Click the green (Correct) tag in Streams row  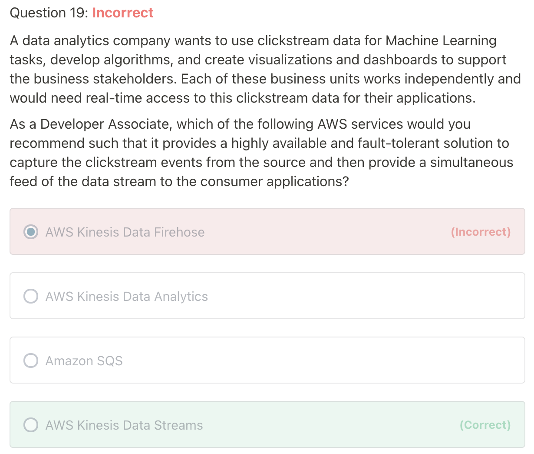click(x=485, y=425)
